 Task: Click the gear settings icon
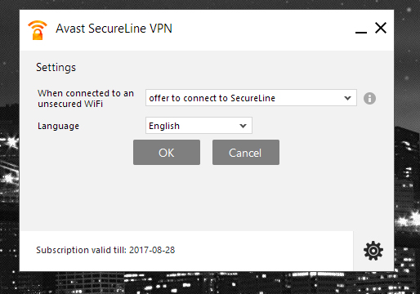point(373,251)
